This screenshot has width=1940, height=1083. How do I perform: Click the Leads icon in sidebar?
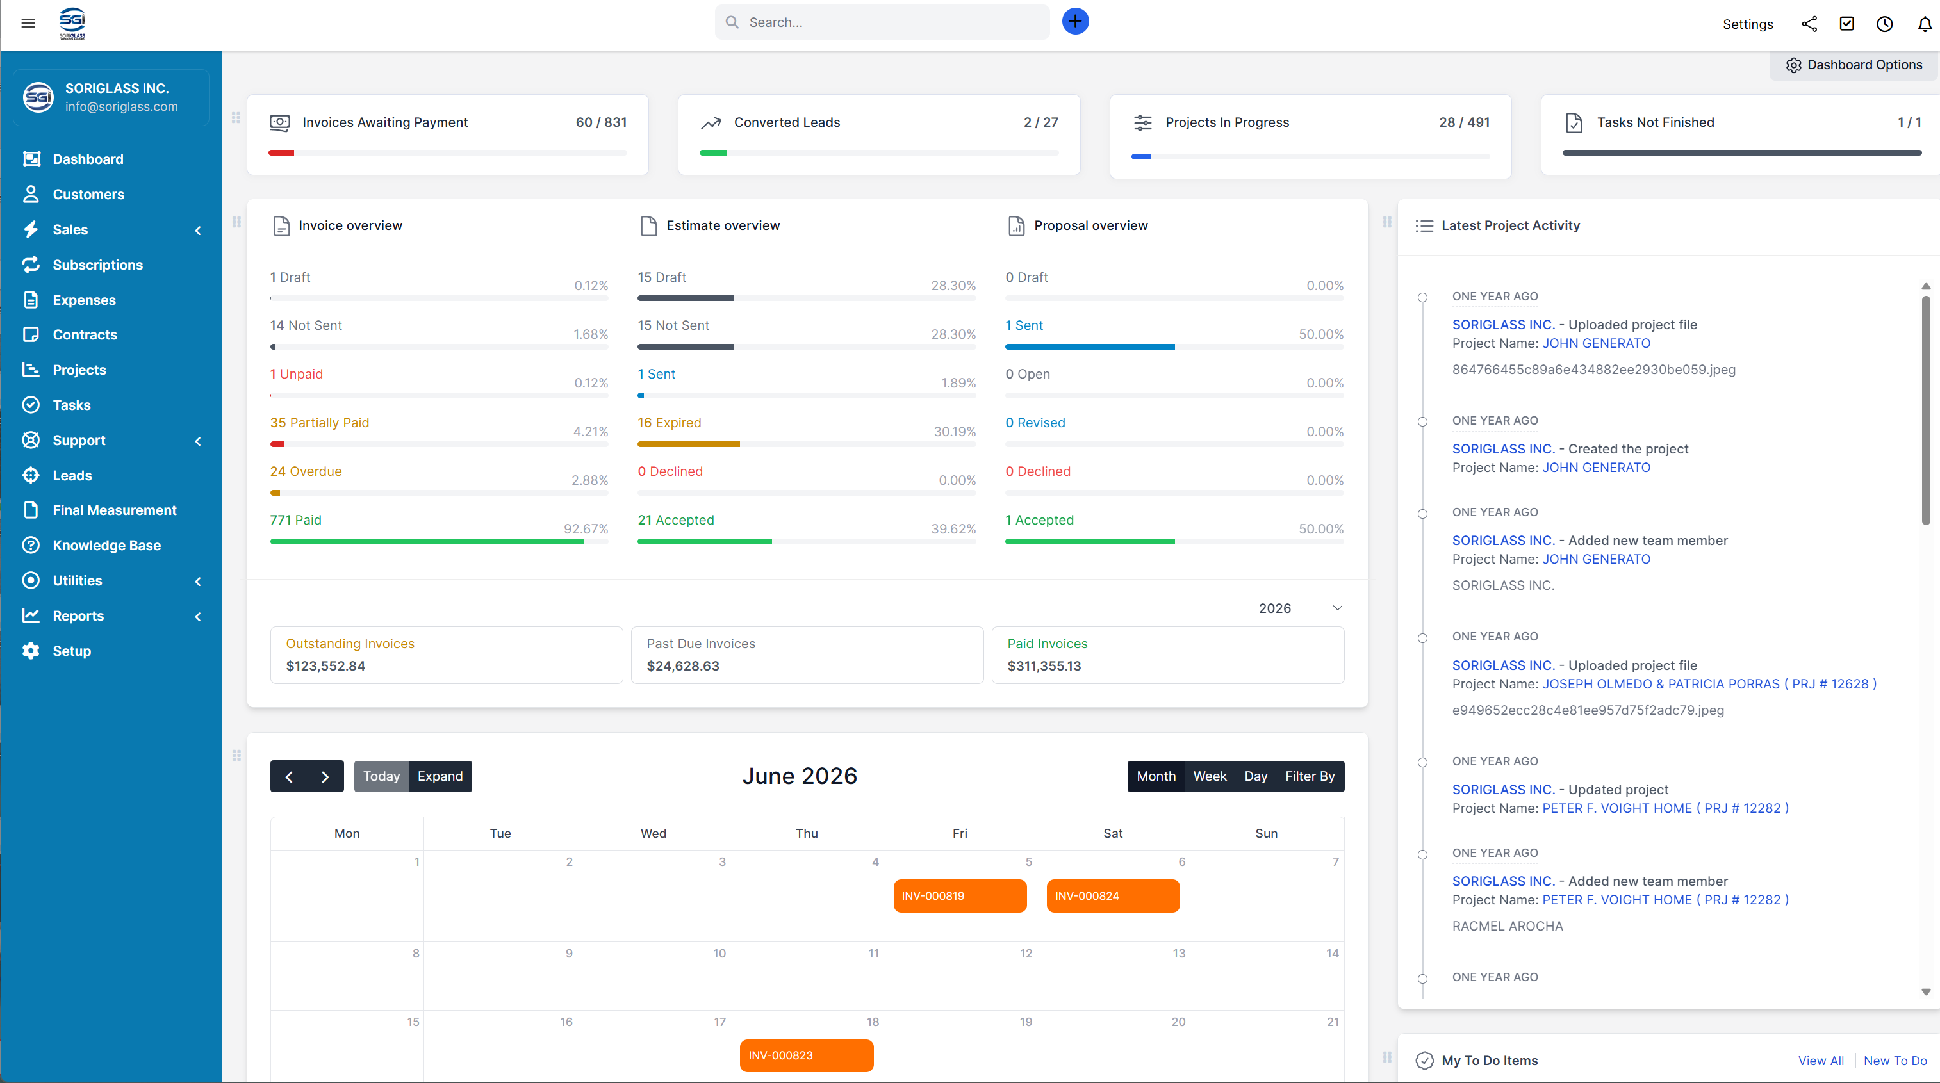(x=31, y=475)
